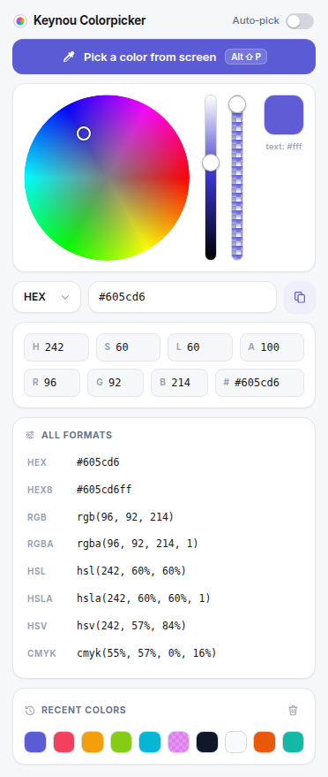Viewport: 328px width, 777px height.
Task: Click the Recent Colors history clock icon
Action: tap(30, 710)
